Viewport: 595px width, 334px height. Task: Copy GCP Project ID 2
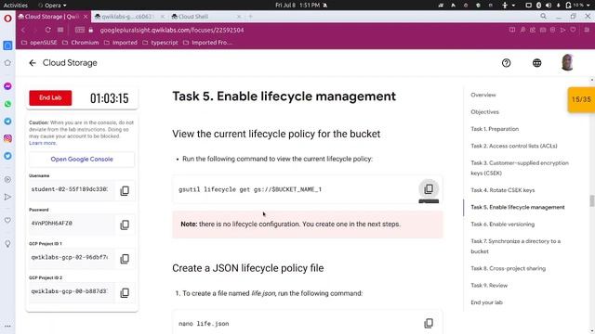(125, 293)
